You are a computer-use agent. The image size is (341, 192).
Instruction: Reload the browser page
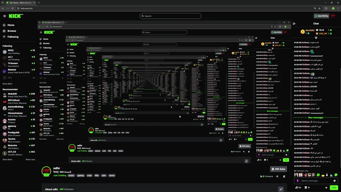point(12,8)
